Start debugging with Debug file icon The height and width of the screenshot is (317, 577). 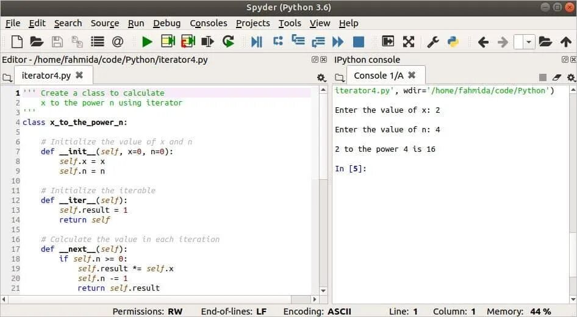tap(257, 41)
